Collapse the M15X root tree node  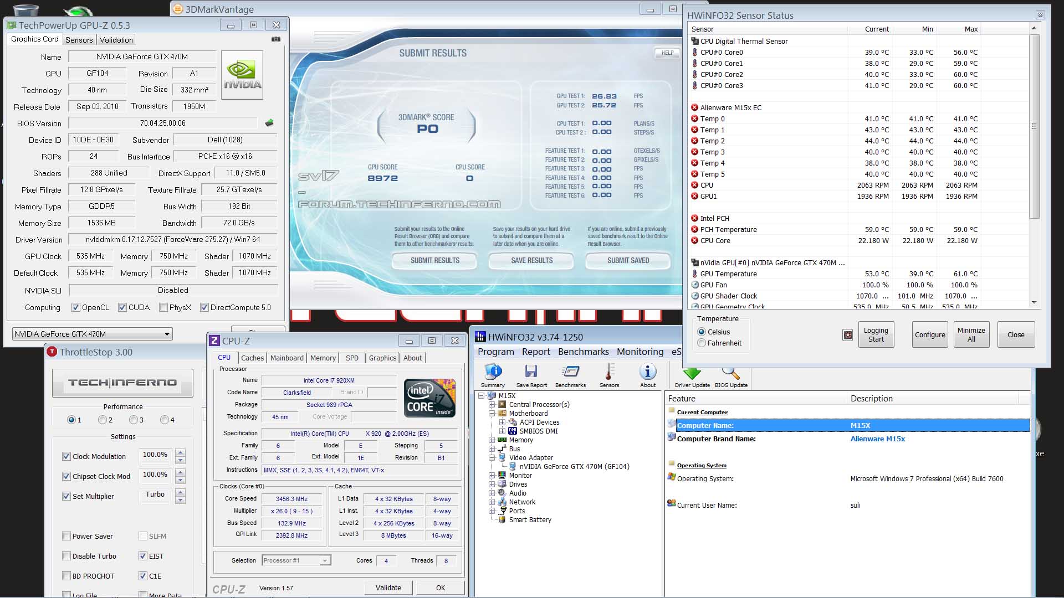tap(482, 395)
